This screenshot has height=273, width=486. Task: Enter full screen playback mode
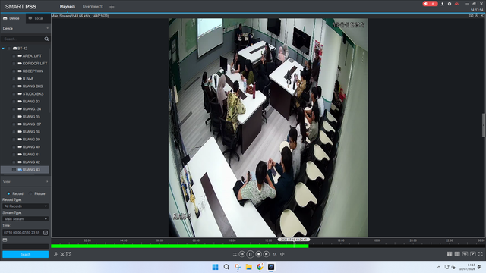coord(481,254)
